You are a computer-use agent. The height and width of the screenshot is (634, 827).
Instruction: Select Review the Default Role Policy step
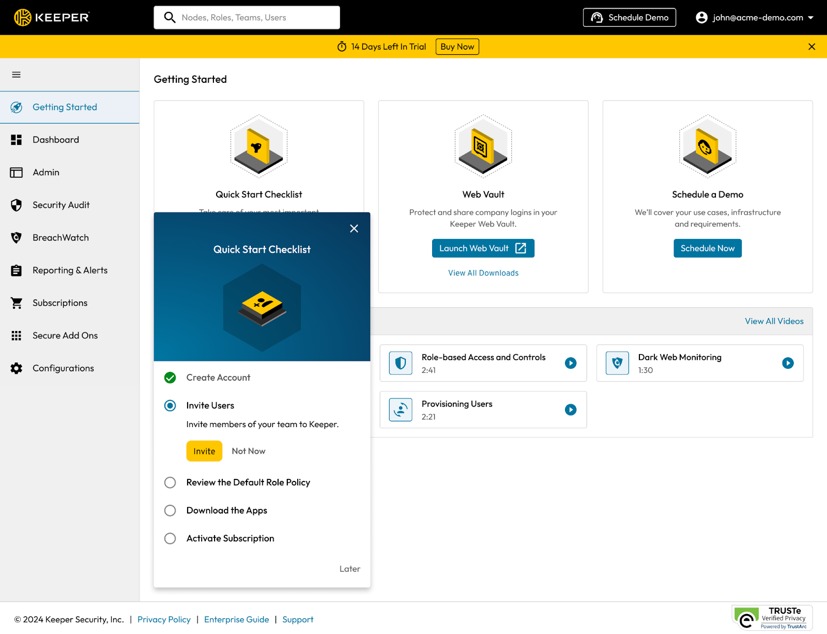pos(170,482)
